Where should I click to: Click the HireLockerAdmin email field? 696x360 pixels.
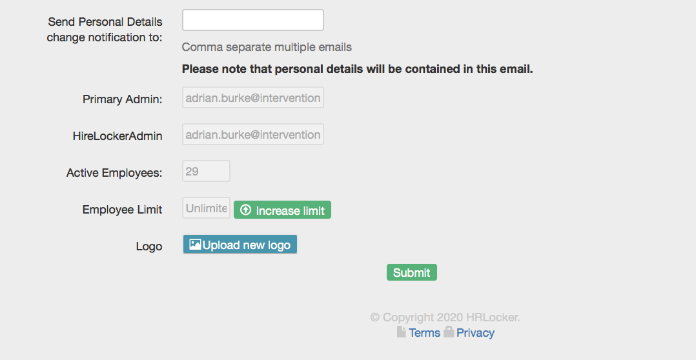[x=252, y=134]
